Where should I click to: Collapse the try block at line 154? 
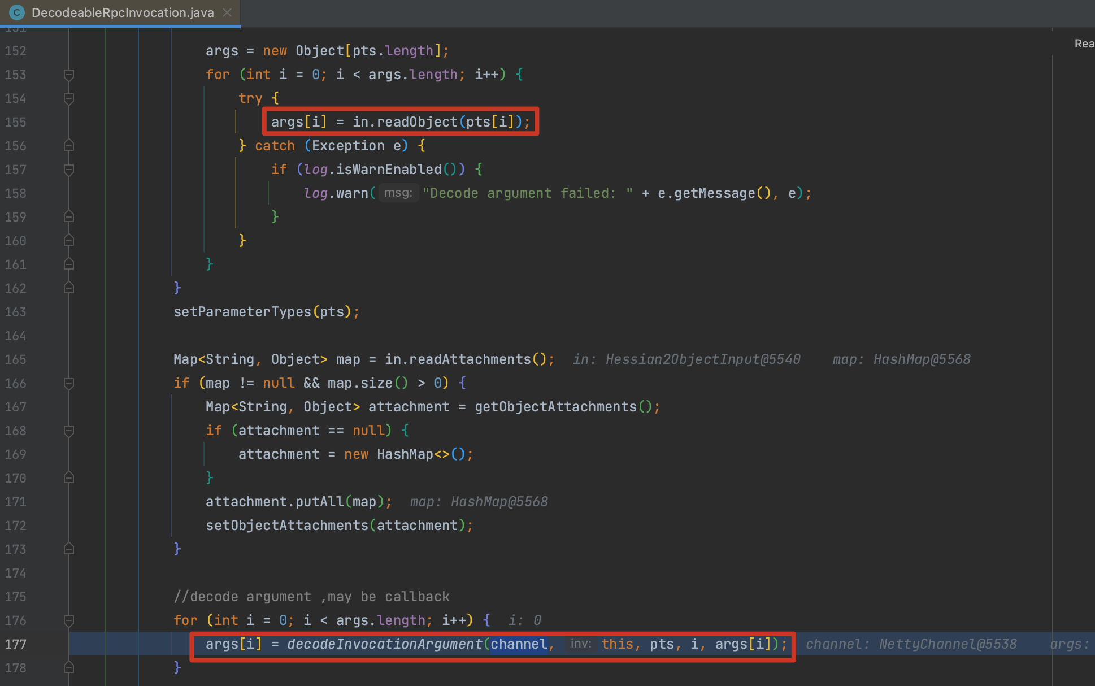pos(69,98)
